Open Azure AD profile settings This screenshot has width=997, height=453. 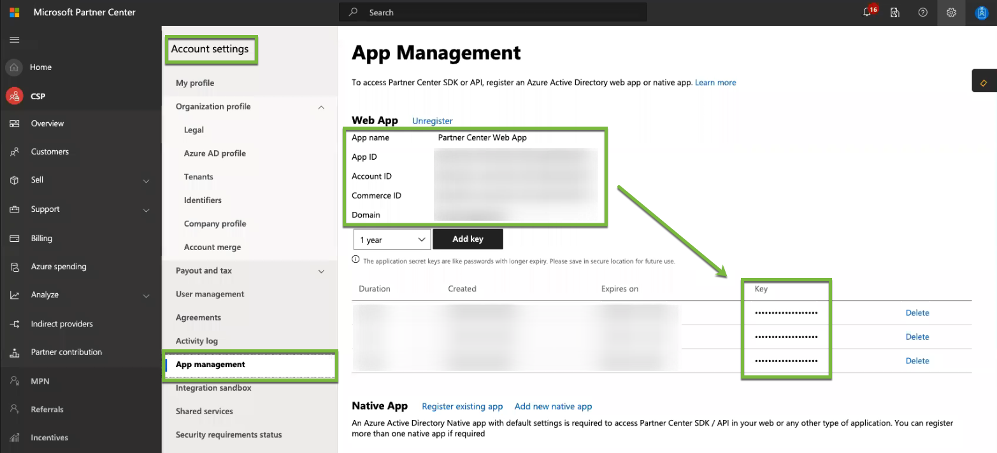215,153
